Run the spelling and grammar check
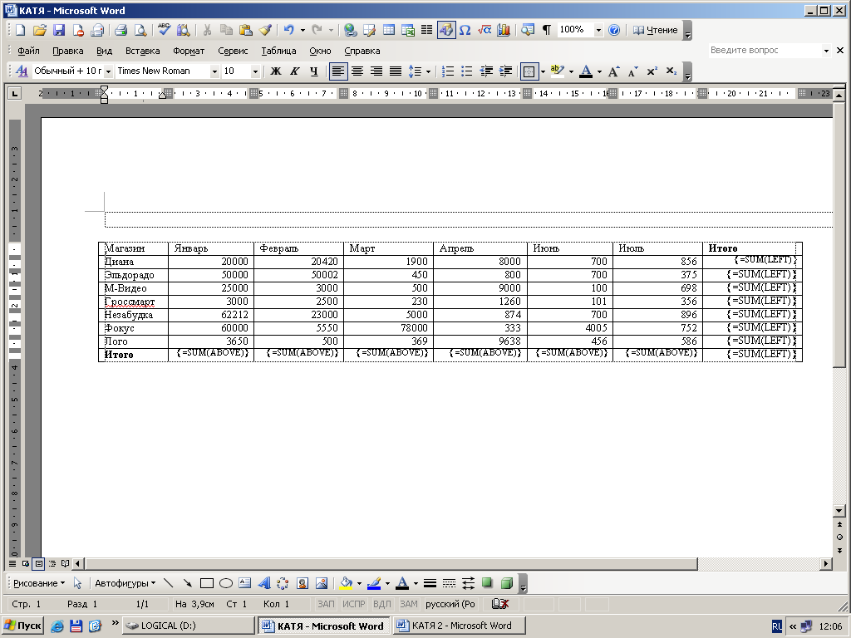851x638 pixels. click(x=164, y=31)
